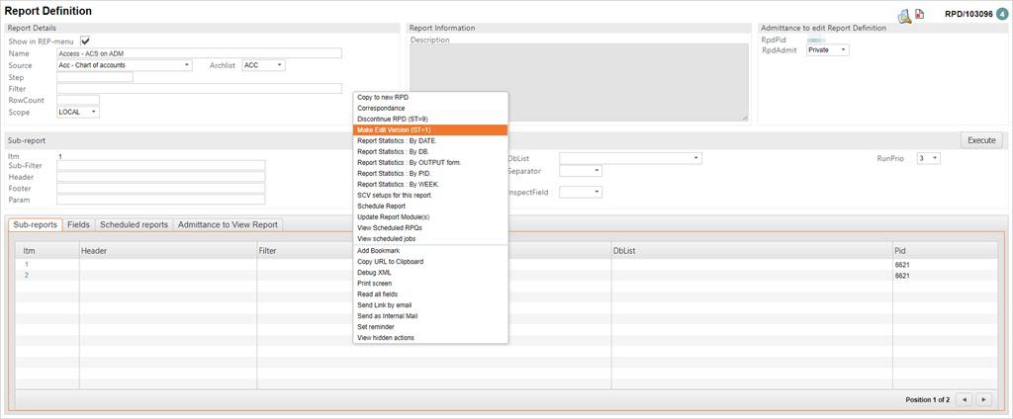
Task: Open Admittance to View Report tab
Action: [x=229, y=224]
